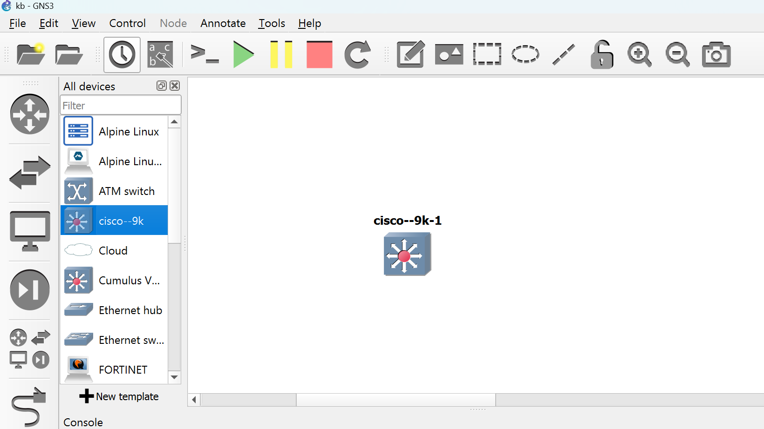Viewport: 764px width, 429px height.
Task: Open the Annotate menu
Action: click(223, 23)
